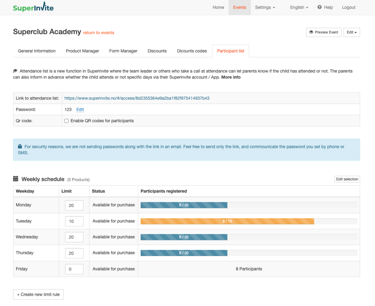
Task: Enable QR codes for participants checkbox
Action: click(x=67, y=121)
